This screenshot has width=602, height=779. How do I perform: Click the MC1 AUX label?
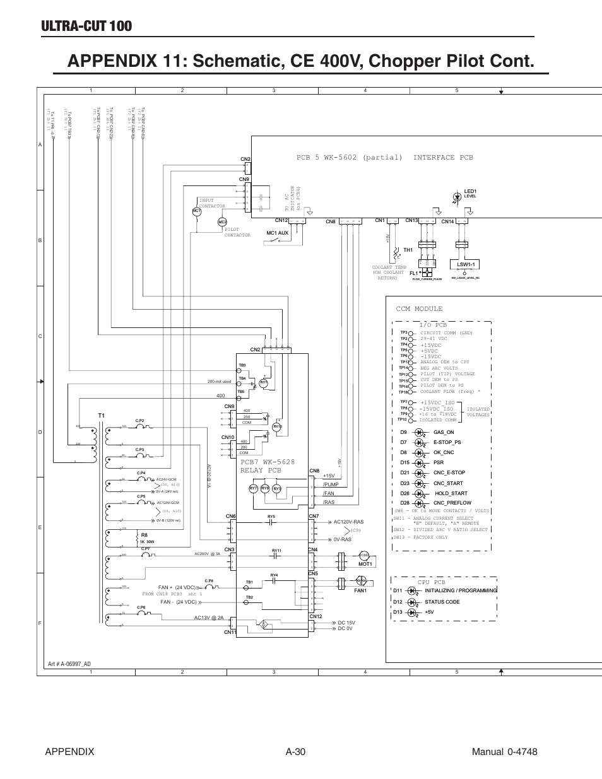[277, 233]
